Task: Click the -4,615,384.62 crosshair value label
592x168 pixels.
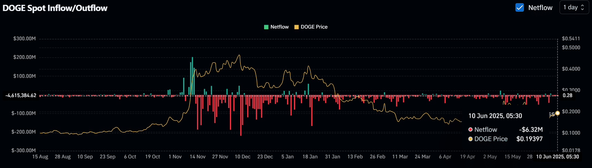Action: (x=21, y=95)
